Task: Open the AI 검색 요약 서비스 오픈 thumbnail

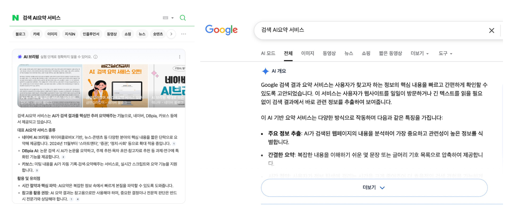Action: 115,86
